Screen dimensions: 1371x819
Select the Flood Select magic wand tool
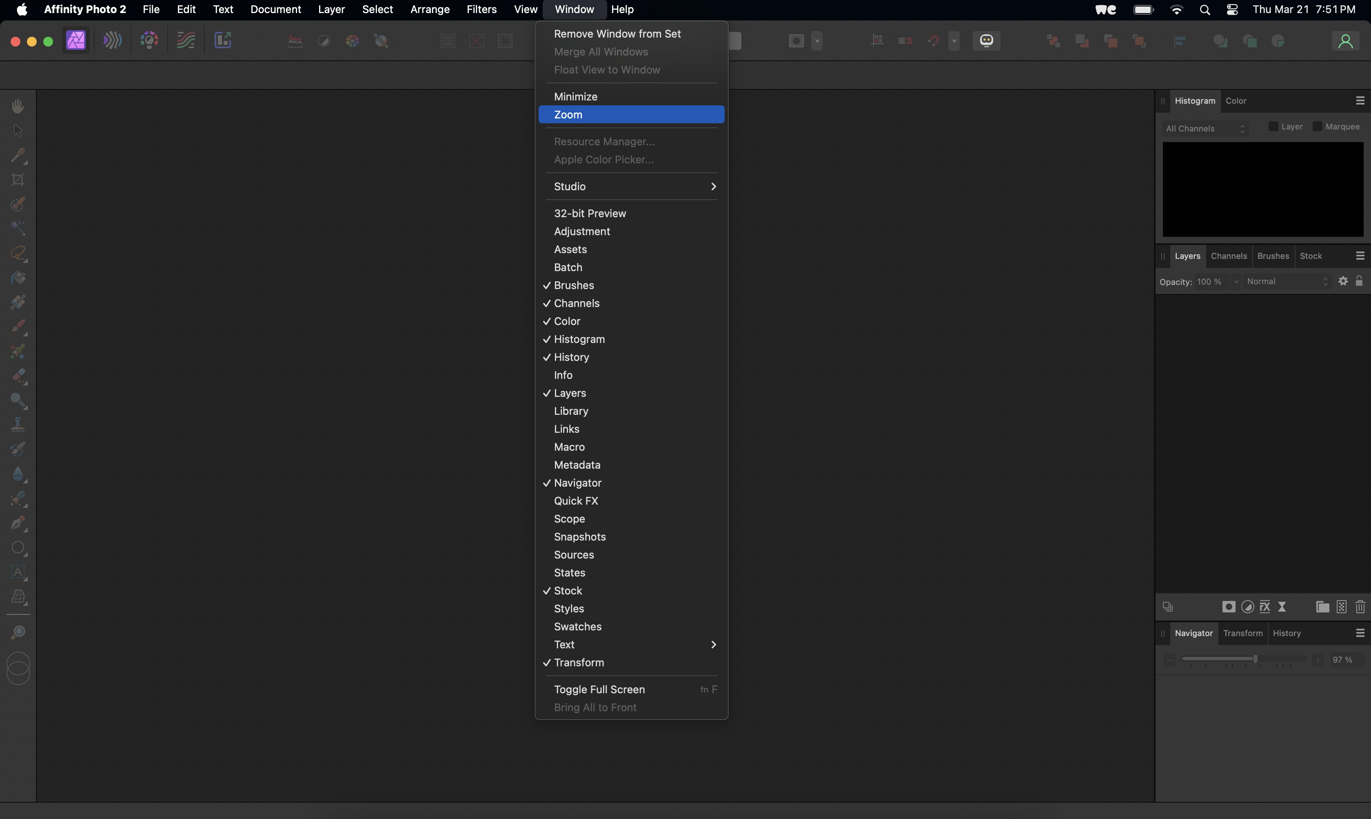(x=18, y=228)
